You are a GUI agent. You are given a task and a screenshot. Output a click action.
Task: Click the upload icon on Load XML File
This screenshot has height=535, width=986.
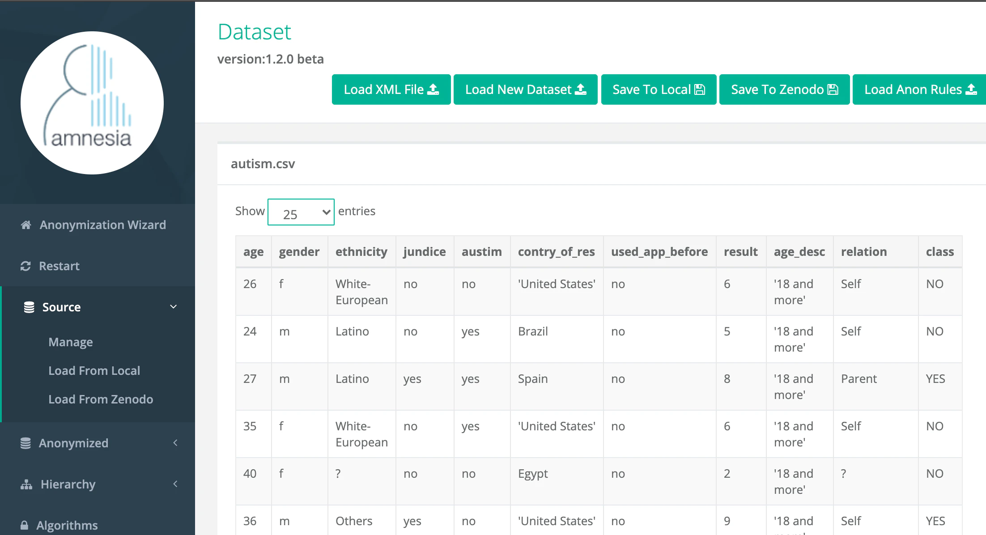click(x=432, y=89)
